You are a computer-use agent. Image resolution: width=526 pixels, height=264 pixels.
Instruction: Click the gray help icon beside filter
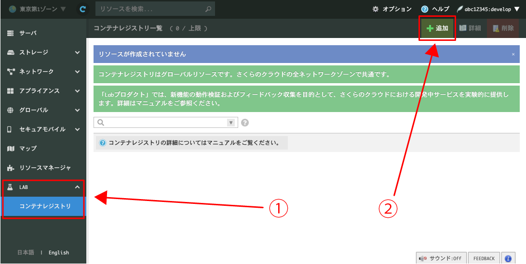point(245,123)
